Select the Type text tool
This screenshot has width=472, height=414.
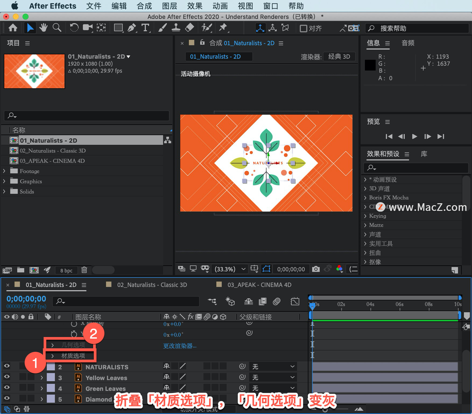(145, 28)
